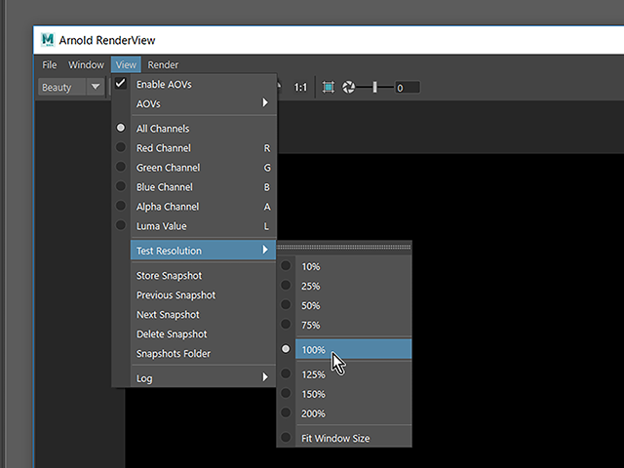Select All Channels radio option
Viewport: 624px width, 468px height.
[x=194, y=129]
